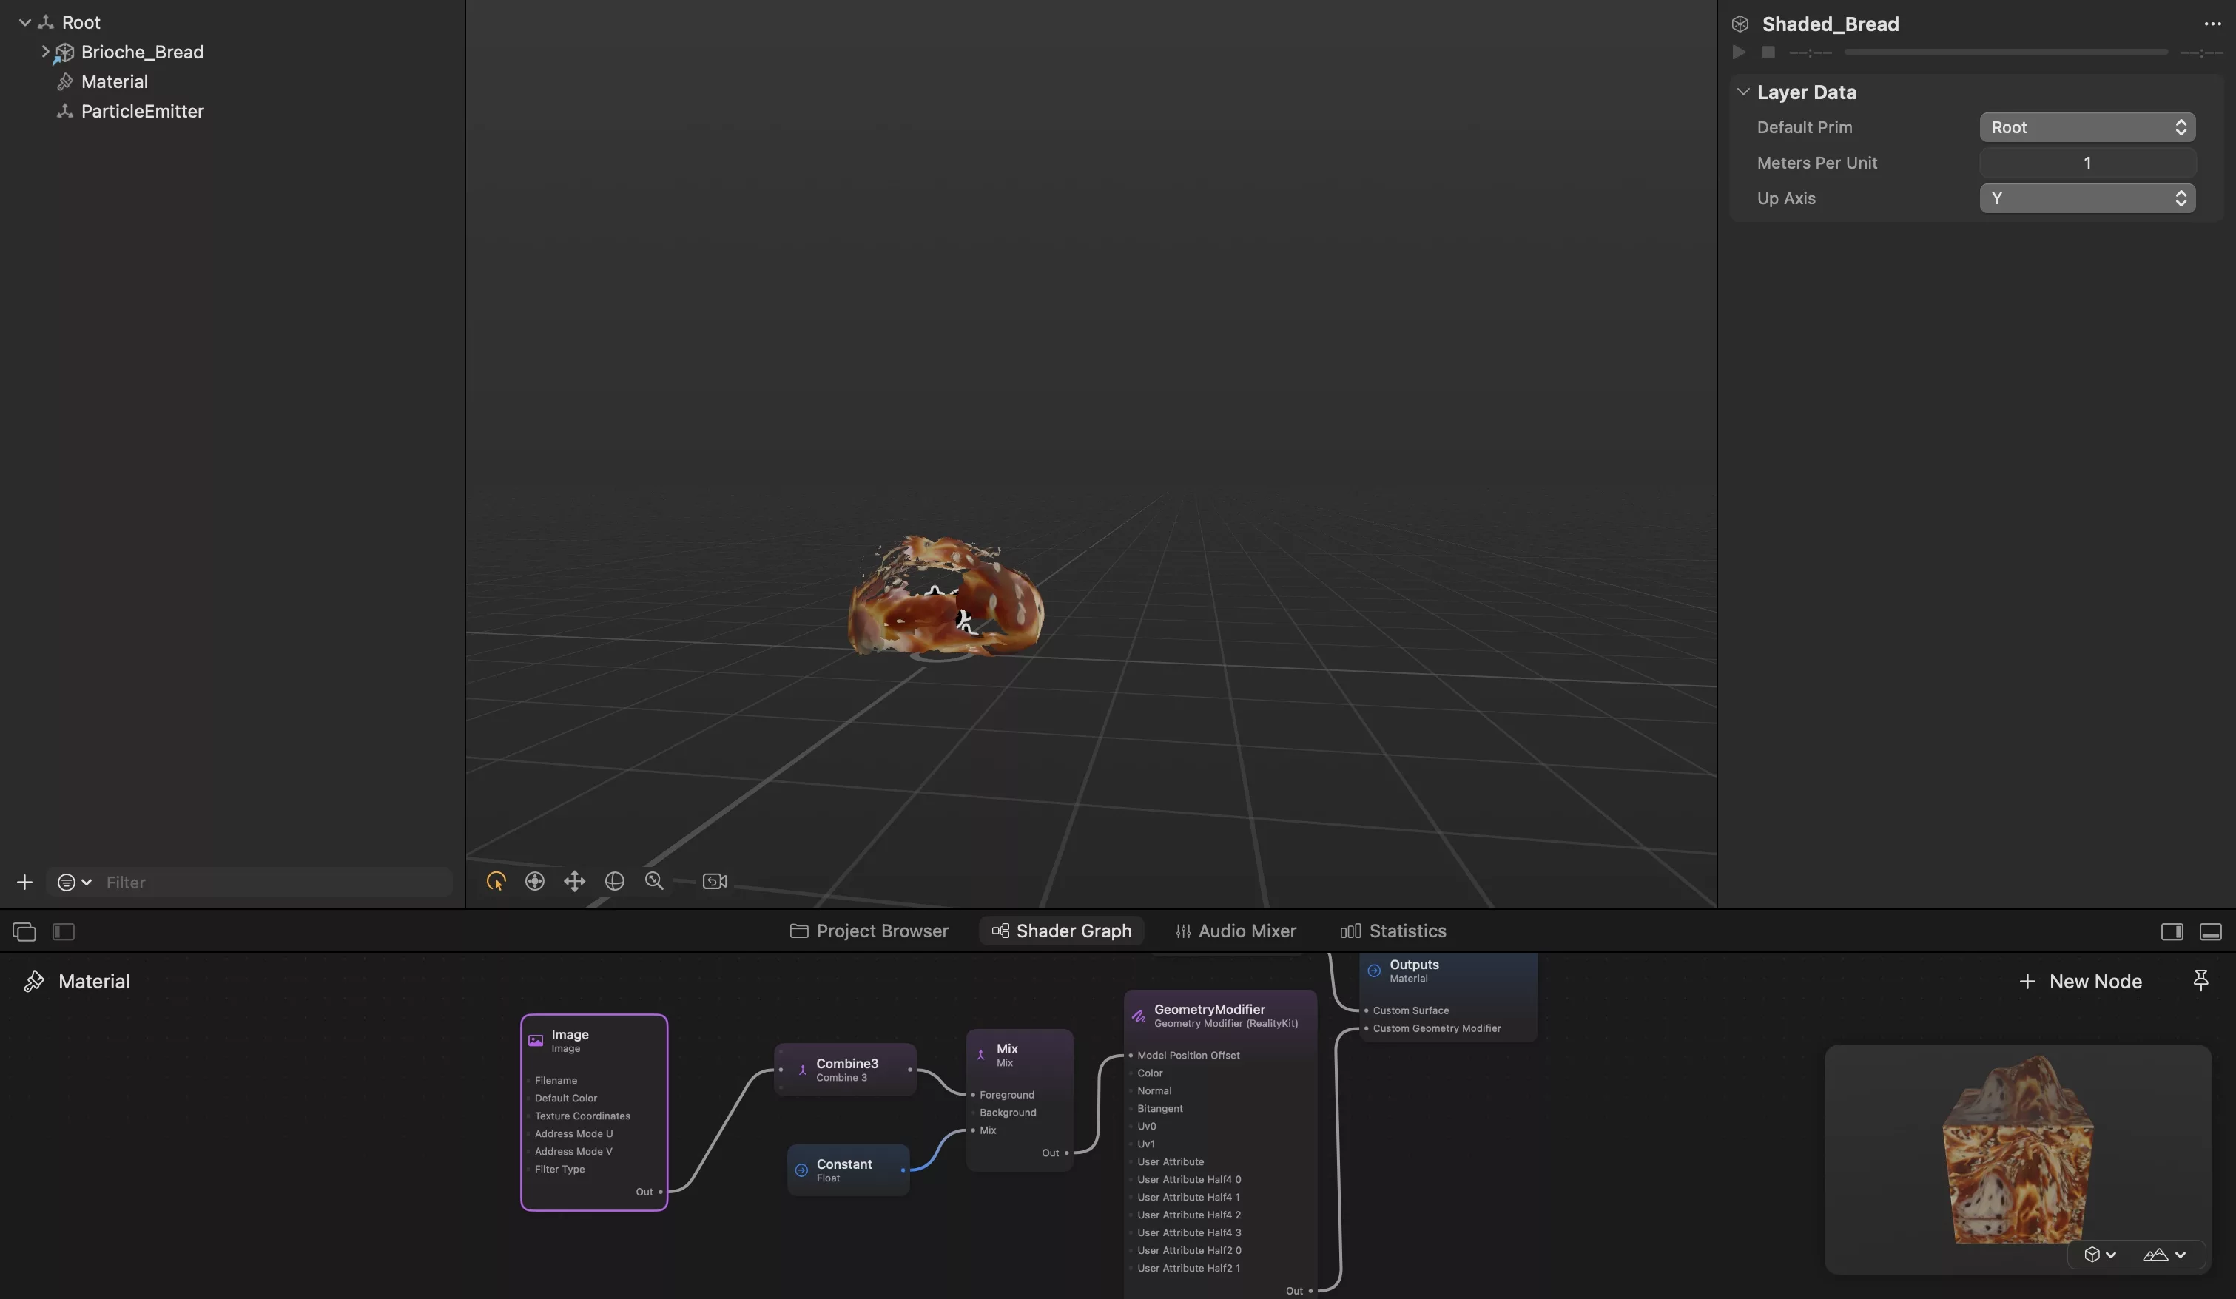Click the camera view button in viewport

click(714, 881)
